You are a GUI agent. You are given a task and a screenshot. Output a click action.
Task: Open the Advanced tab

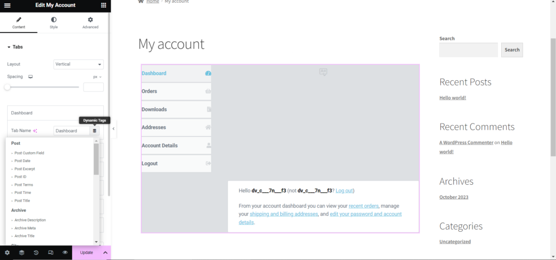coord(91,23)
